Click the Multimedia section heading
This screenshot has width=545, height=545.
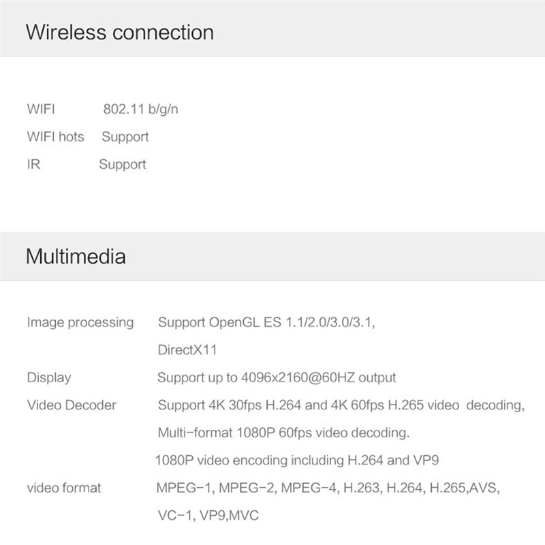pos(76,257)
